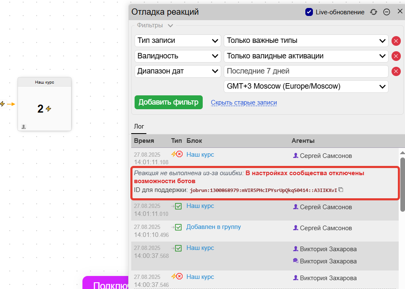Open the Валидность filter dropdown
The width and height of the screenshot is (405, 289).
click(178, 56)
